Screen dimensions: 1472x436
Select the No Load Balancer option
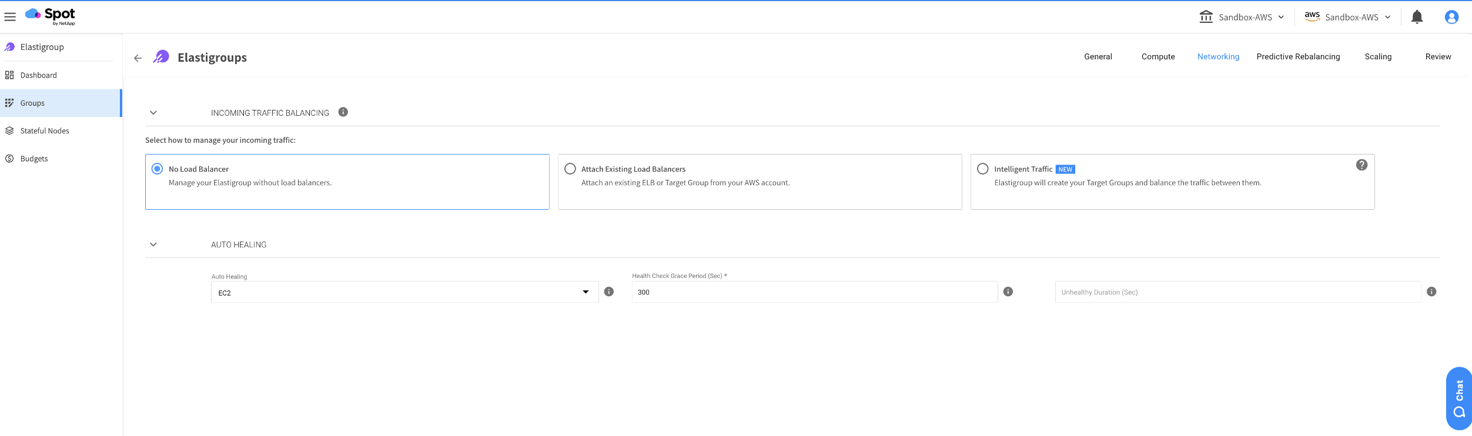point(158,169)
